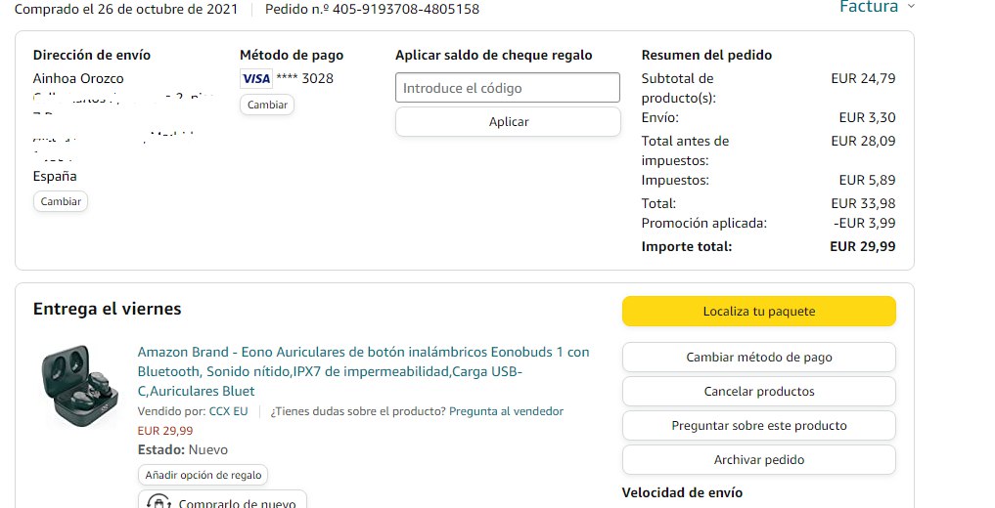Choose Cancelar productos
This screenshot has width=995, height=508.
click(758, 392)
